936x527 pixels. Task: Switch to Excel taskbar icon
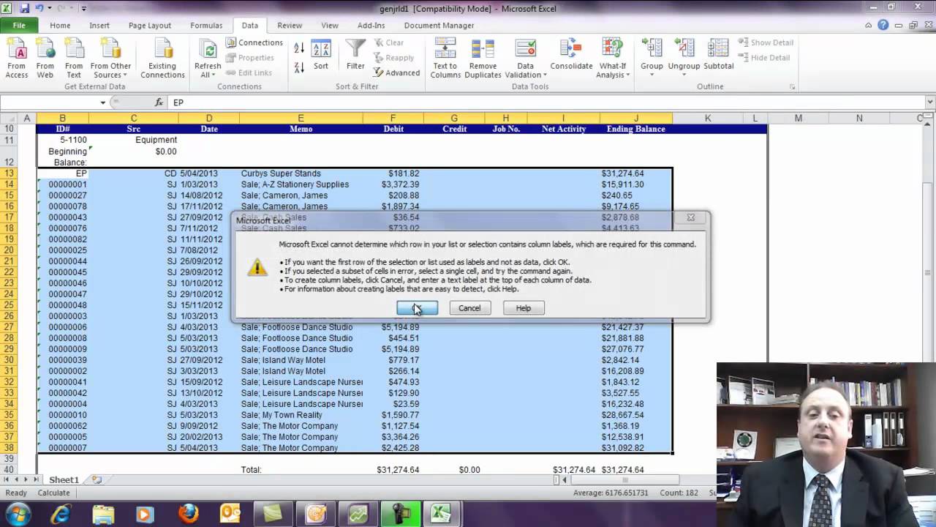440,514
